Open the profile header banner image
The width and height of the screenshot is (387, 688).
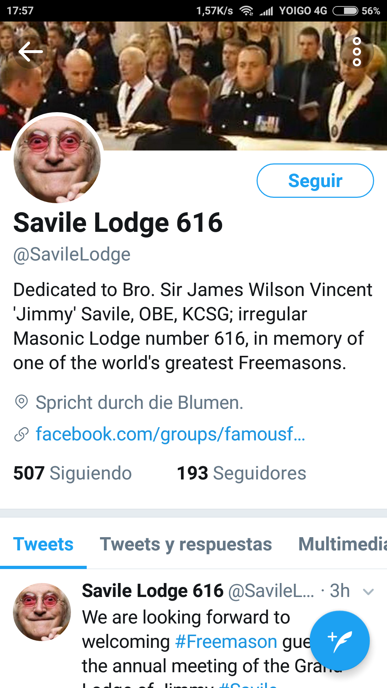coord(193,86)
